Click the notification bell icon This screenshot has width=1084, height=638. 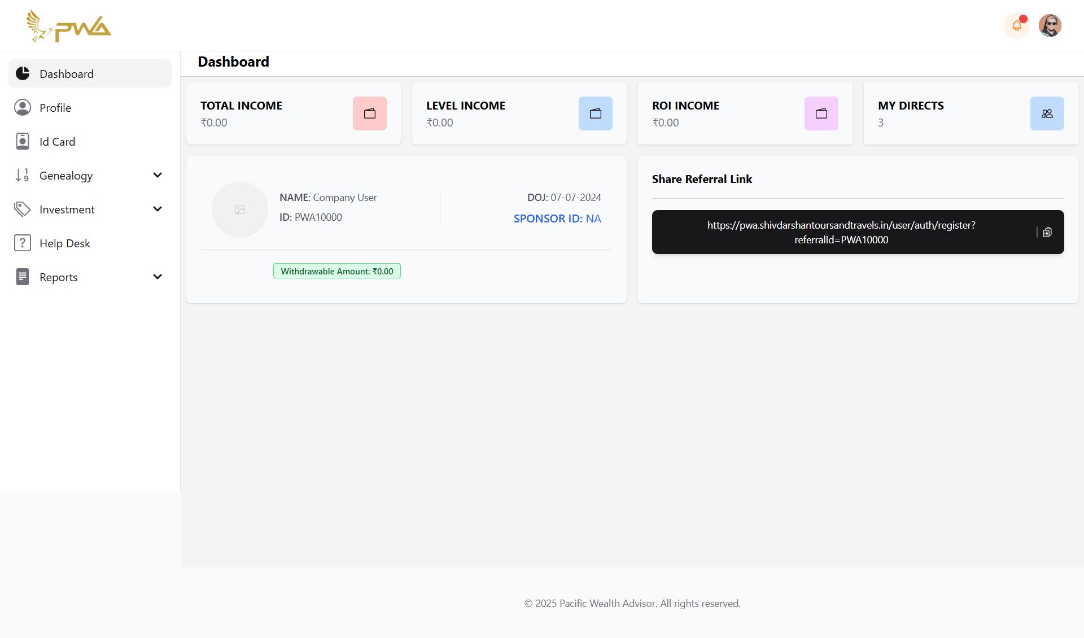pyautogui.click(x=1017, y=25)
